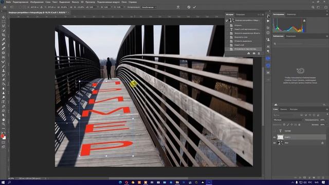This screenshot has height=185, width=329.
Task: Open the Layers panel menu
Action: (x=327, y=109)
